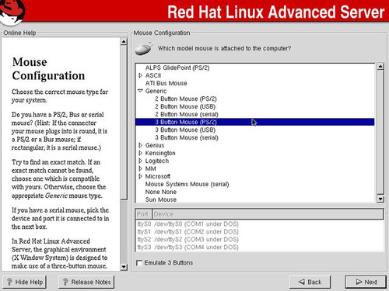The width and height of the screenshot is (389, 291).
Task: Click mouse list scrollbar up arrow
Action: pos(380,66)
